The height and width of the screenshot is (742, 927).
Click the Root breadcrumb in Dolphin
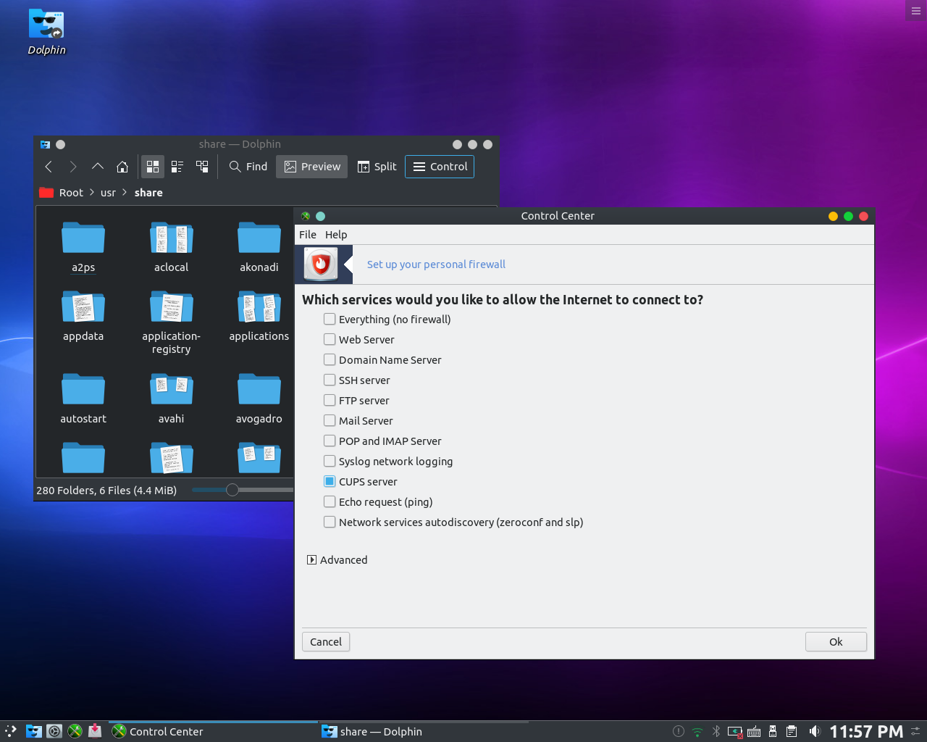[71, 193]
